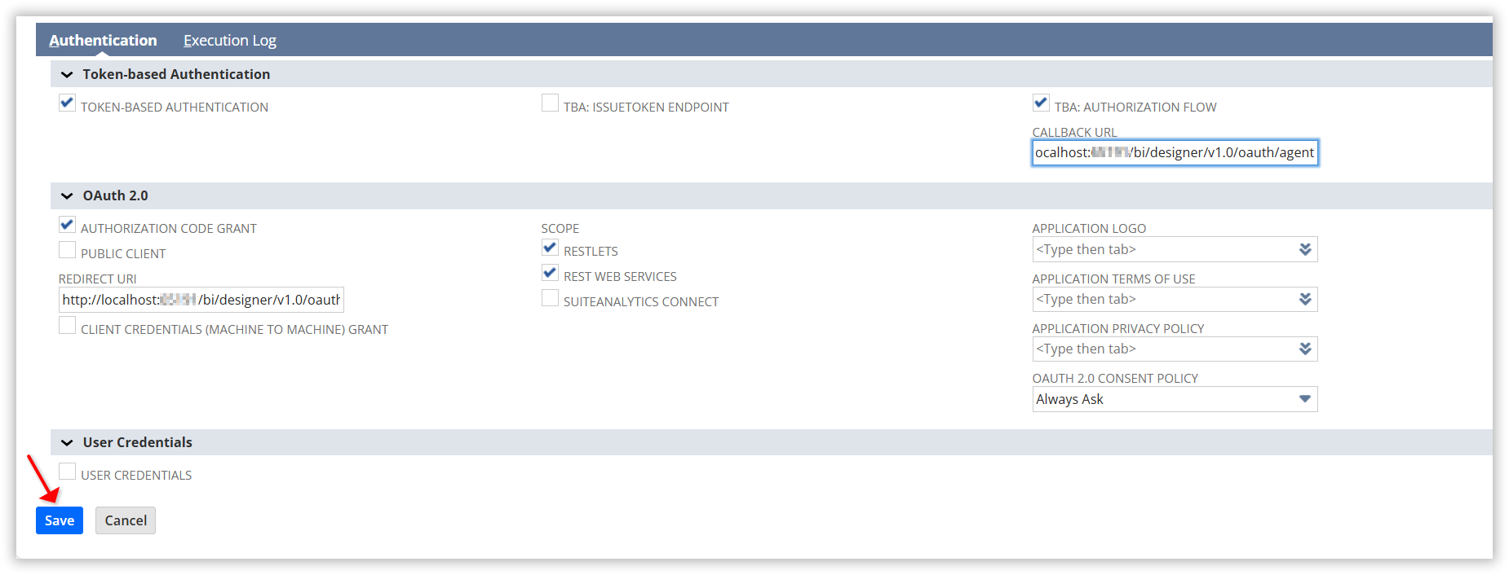Image resolution: width=1509 pixels, height=575 pixels.
Task: Enable TBA: Issuetoken Endpoint checkbox
Action: point(550,103)
